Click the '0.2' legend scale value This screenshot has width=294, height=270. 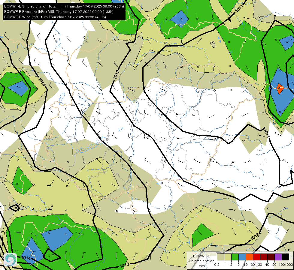pos(217,265)
